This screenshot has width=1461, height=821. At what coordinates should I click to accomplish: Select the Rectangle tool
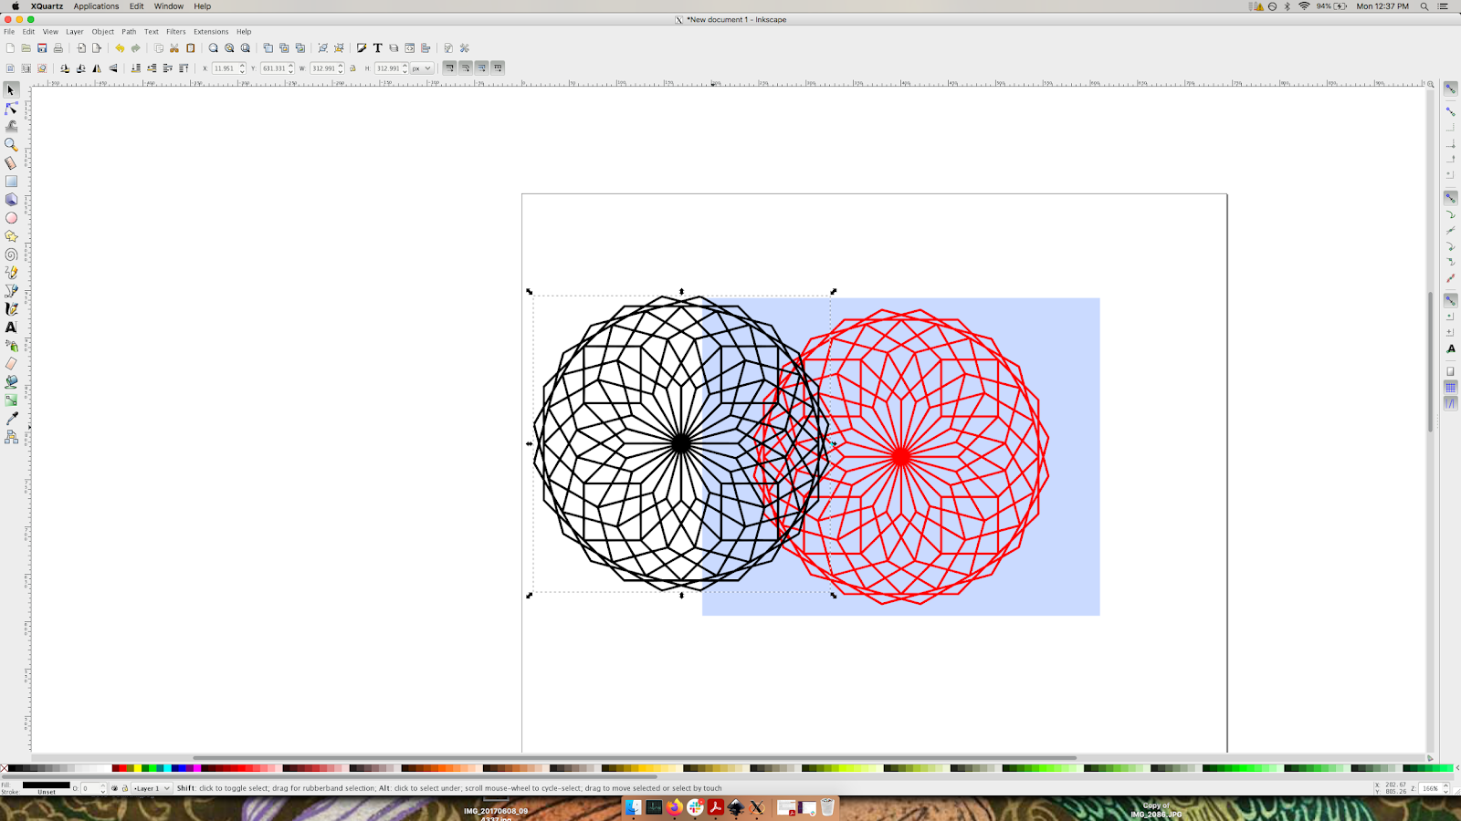(11, 181)
